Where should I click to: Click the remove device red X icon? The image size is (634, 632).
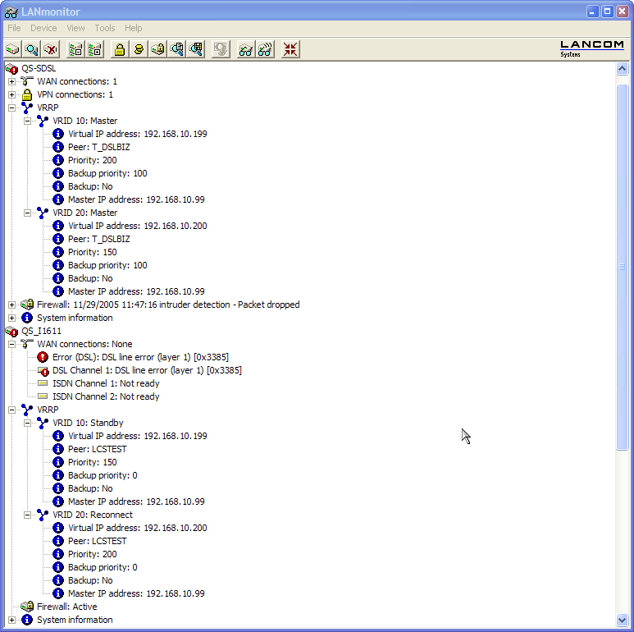pyautogui.click(x=51, y=50)
